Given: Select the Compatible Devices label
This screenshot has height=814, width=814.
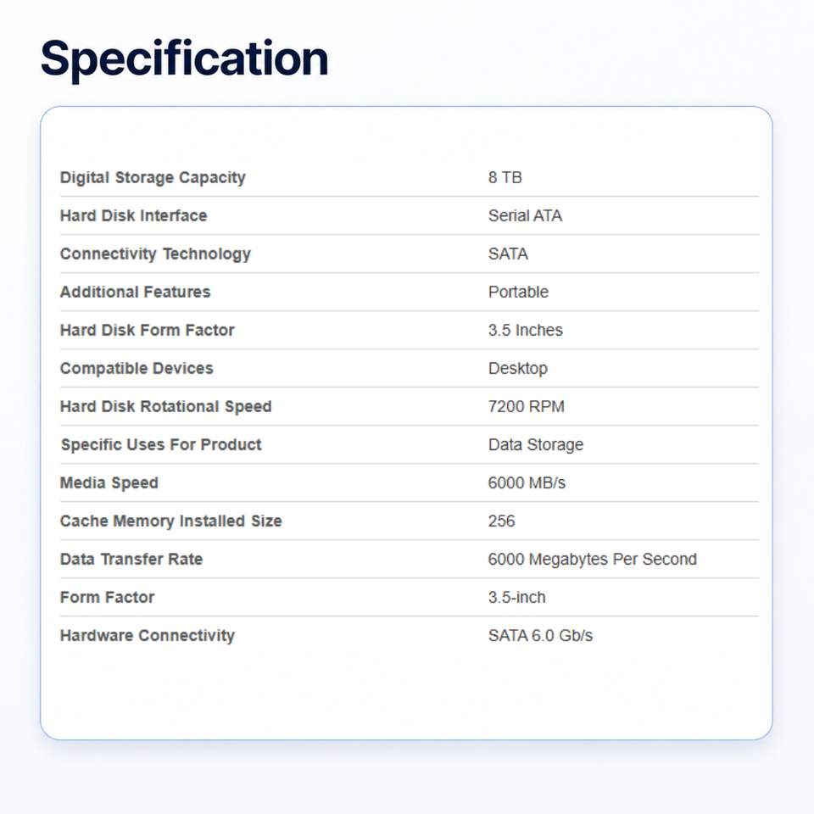Looking at the screenshot, I should [137, 368].
